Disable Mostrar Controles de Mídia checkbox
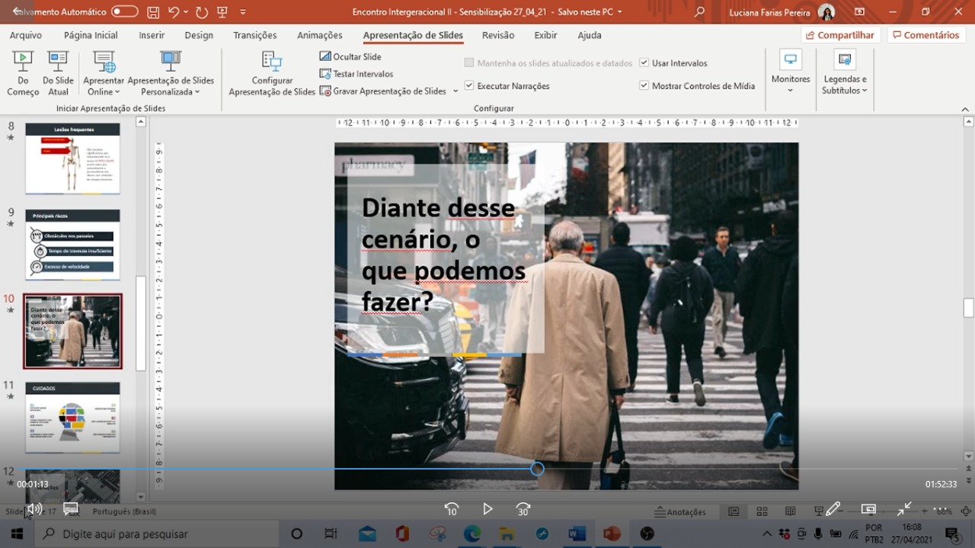975x548 pixels. pos(644,86)
